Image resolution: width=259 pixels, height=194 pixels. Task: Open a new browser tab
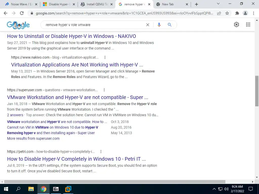point(196,5)
